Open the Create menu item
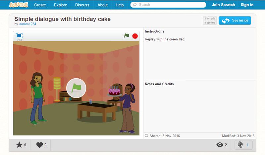 click(40, 5)
